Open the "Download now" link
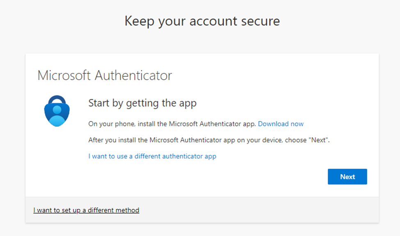Screen dimensions: 400x236 click(x=281, y=124)
